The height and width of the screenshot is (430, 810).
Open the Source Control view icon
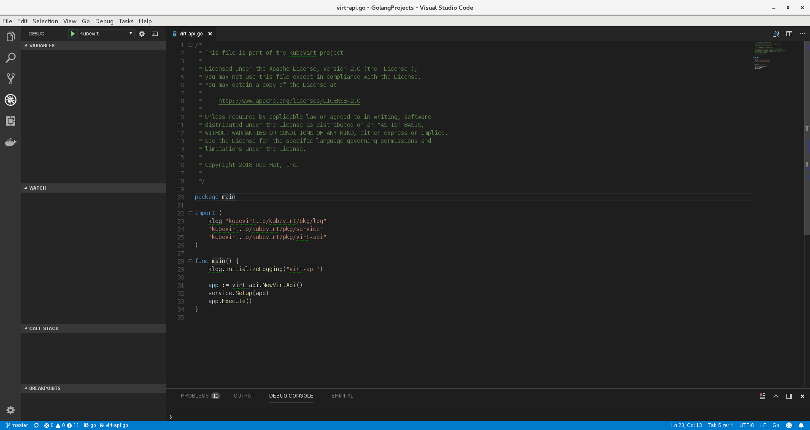[11, 79]
